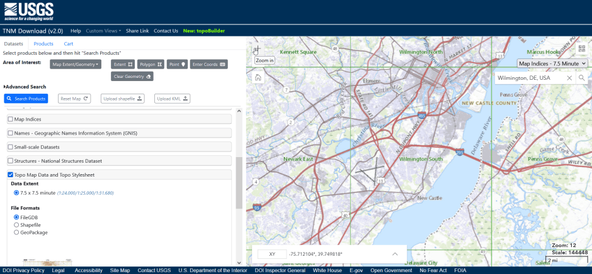The image size is (592, 274).
Task: Click the Search Products button
Action: [26, 99]
